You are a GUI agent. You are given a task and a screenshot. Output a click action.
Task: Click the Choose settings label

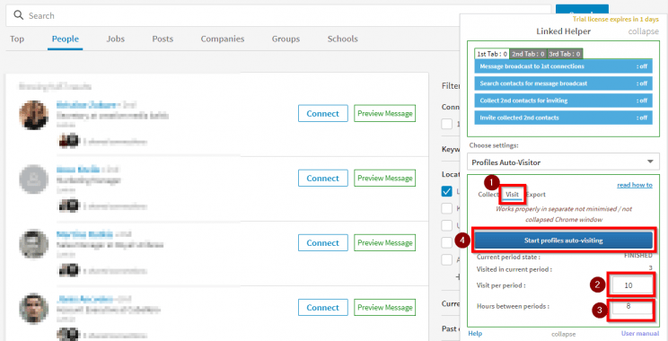pos(494,145)
